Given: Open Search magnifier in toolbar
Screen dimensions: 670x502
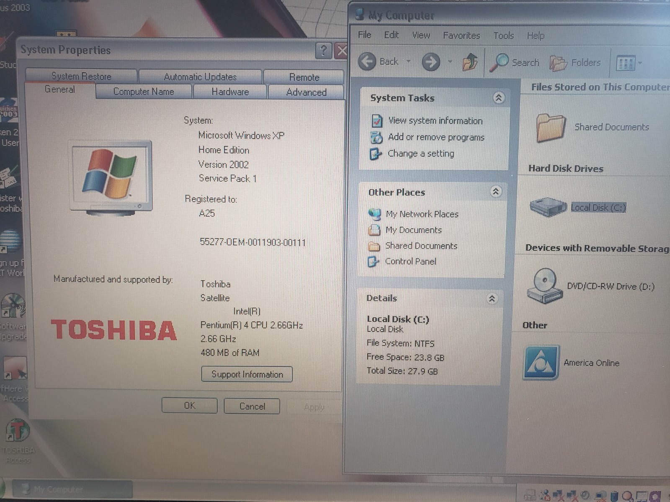Looking at the screenshot, I should coord(499,63).
